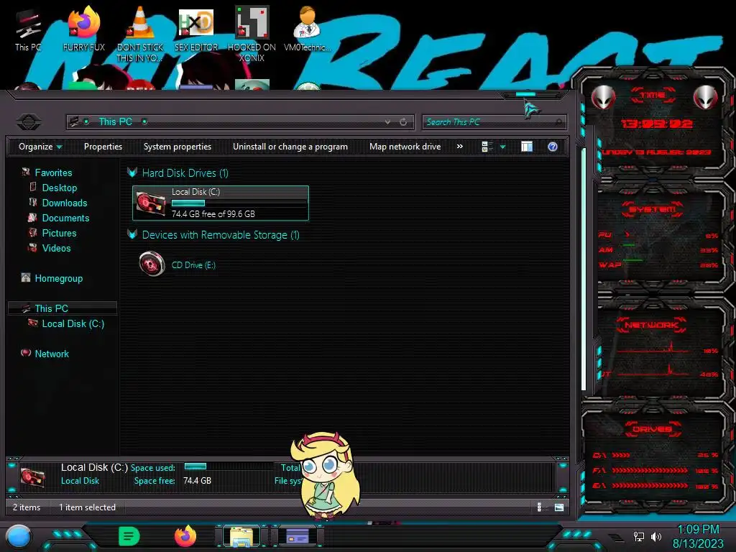Collapse Devices with Removable Storage group
The width and height of the screenshot is (736, 552).
click(x=132, y=235)
